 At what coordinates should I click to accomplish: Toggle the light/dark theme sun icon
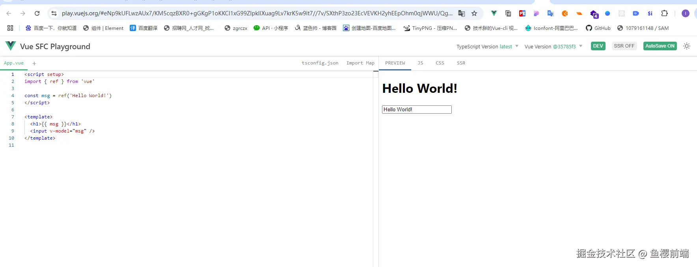[x=687, y=46]
